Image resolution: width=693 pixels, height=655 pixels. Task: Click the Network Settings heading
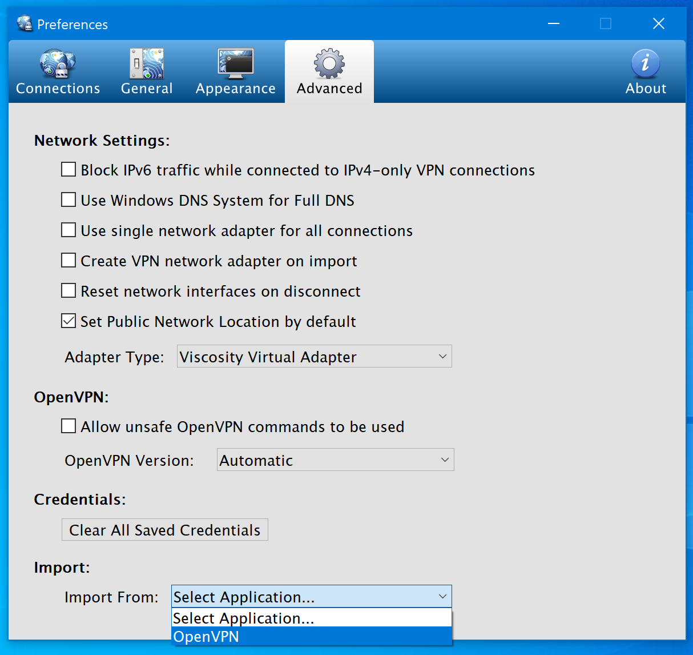pyautogui.click(x=102, y=141)
